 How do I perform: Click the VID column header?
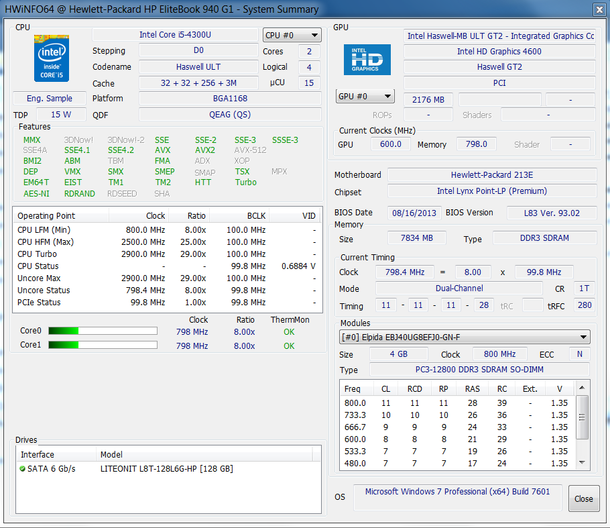point(295,215)
